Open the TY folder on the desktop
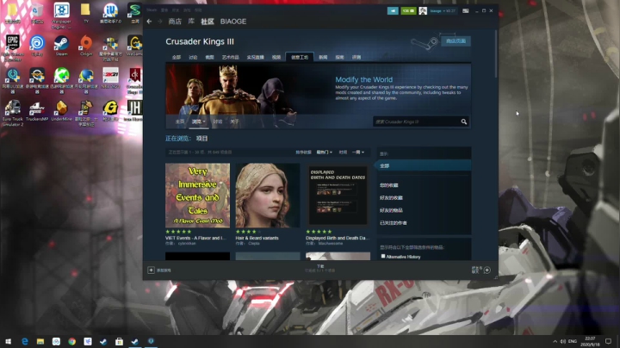This screenshot has height=348, width=620. [x=86, y=13]
